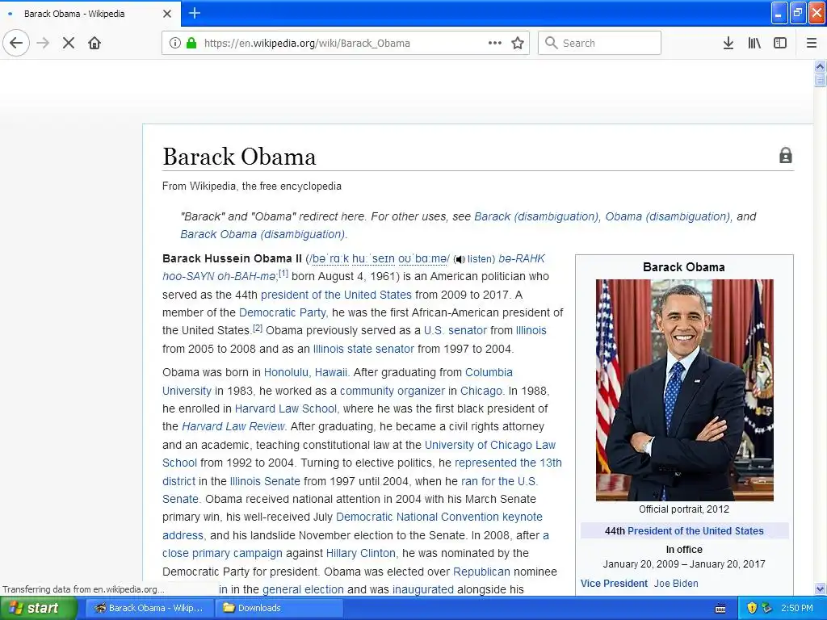Image resolution: width=827 pixels, height=620 pixels.
Task: Follow the U.S. senator link
Action: point(455,330)
